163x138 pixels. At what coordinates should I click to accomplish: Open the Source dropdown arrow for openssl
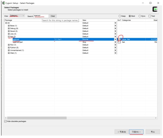[x=115, y=39]
